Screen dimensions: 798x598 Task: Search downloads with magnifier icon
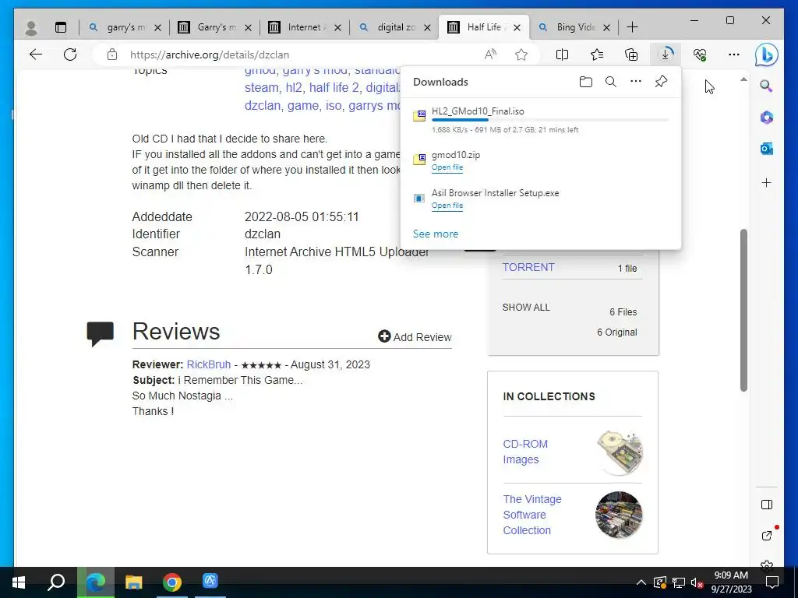[611, 82]
